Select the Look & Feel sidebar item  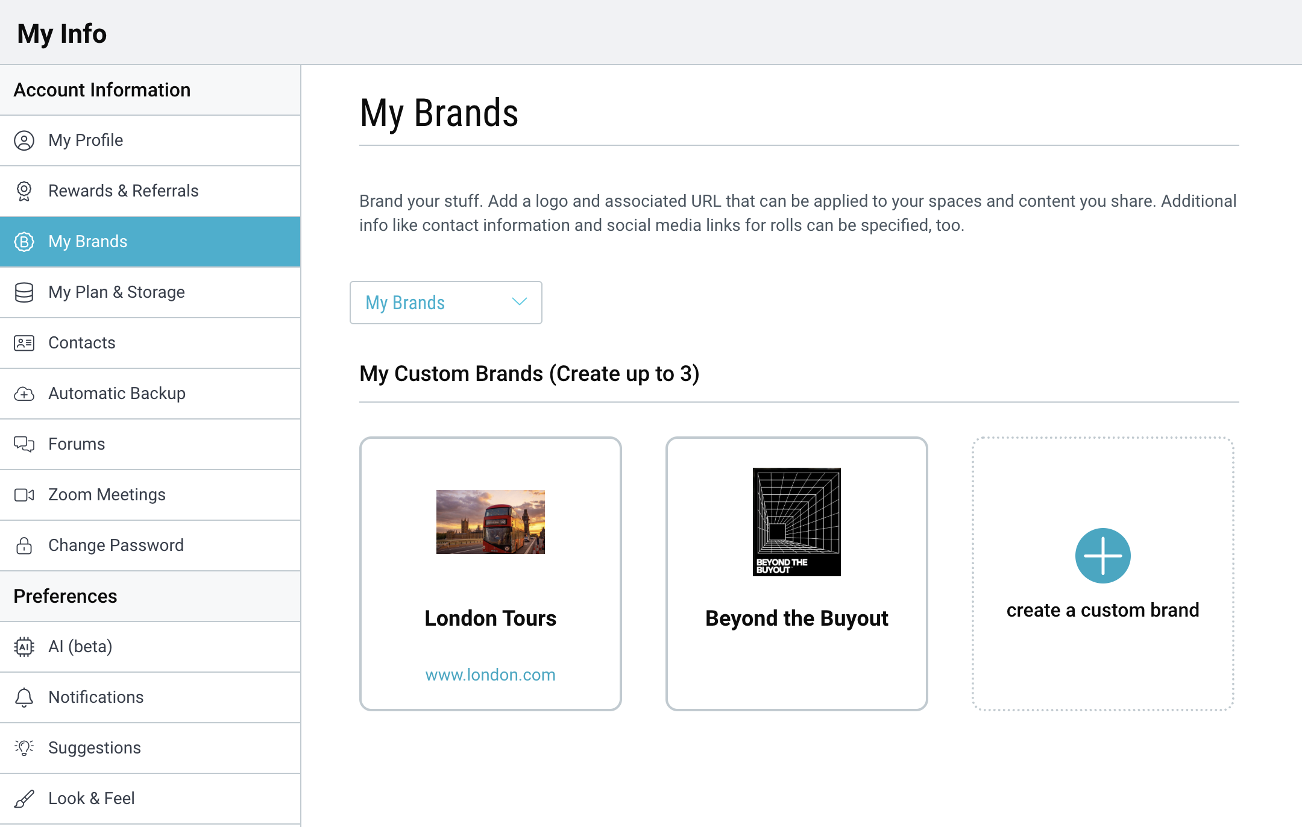tap(92, 799)
